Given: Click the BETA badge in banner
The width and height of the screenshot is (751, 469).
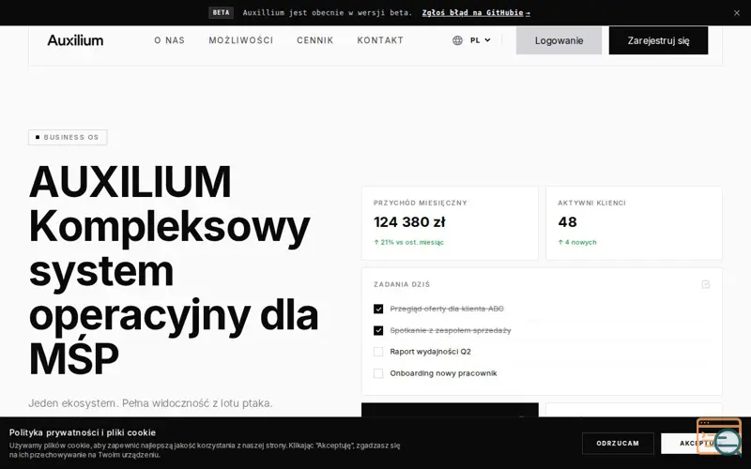Looking at the screenshot, I should coord(221,12).
